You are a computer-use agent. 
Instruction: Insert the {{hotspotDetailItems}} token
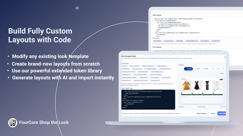(140, 75)
